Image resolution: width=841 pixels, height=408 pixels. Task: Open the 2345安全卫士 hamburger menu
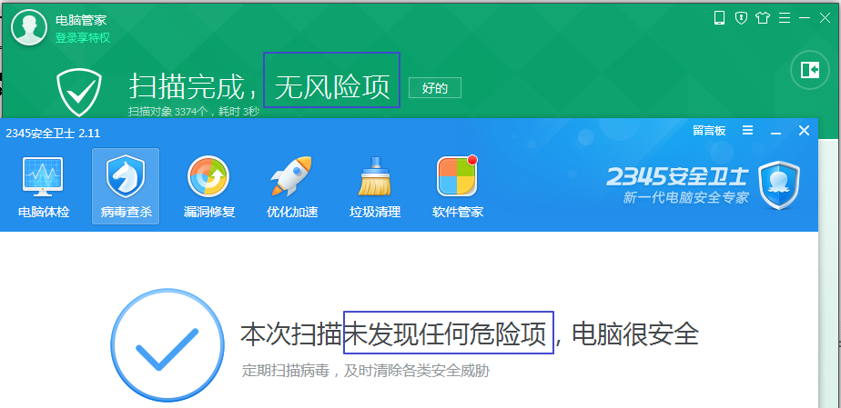(747, 130)
